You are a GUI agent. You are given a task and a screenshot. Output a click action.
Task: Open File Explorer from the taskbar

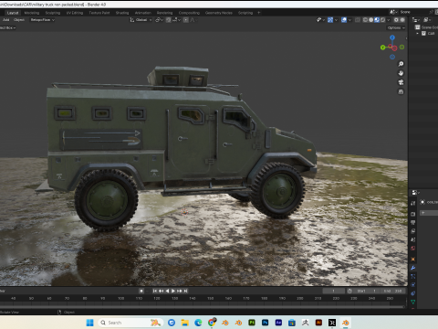tap(184, 323)
